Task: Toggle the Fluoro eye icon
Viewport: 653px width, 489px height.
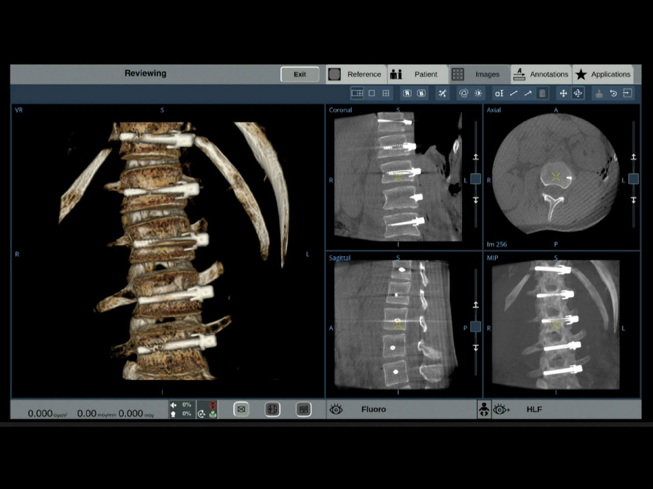Action: [336, 409]
